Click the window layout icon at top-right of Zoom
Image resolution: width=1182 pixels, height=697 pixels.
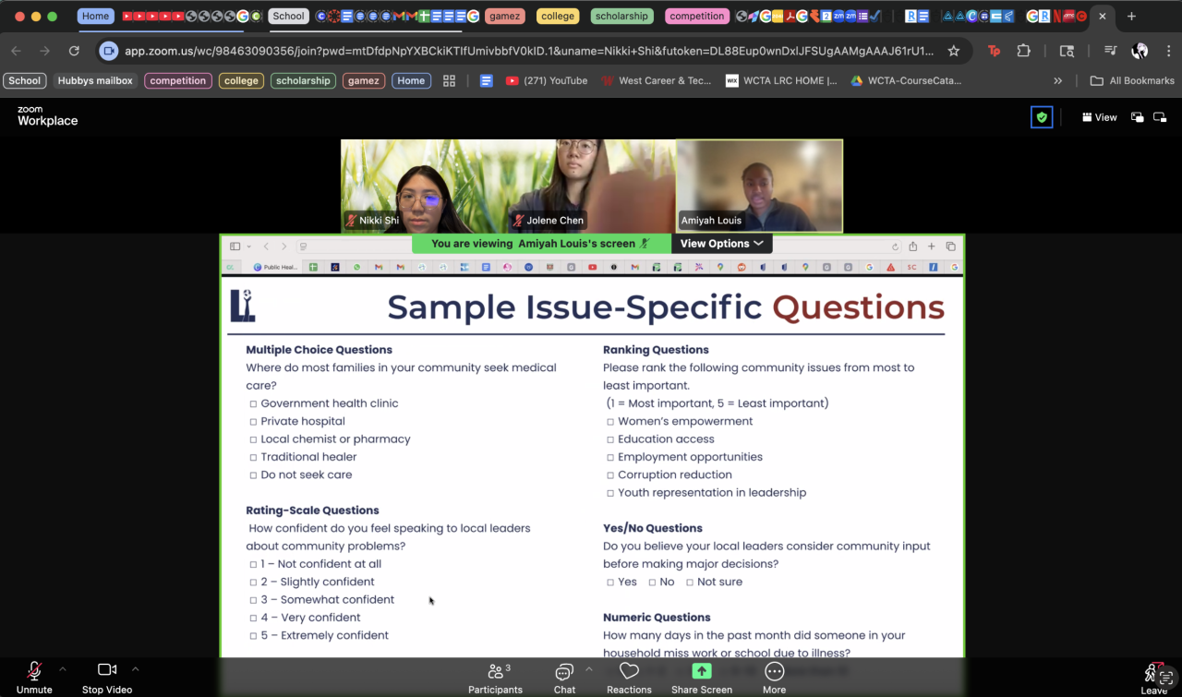1161,117
